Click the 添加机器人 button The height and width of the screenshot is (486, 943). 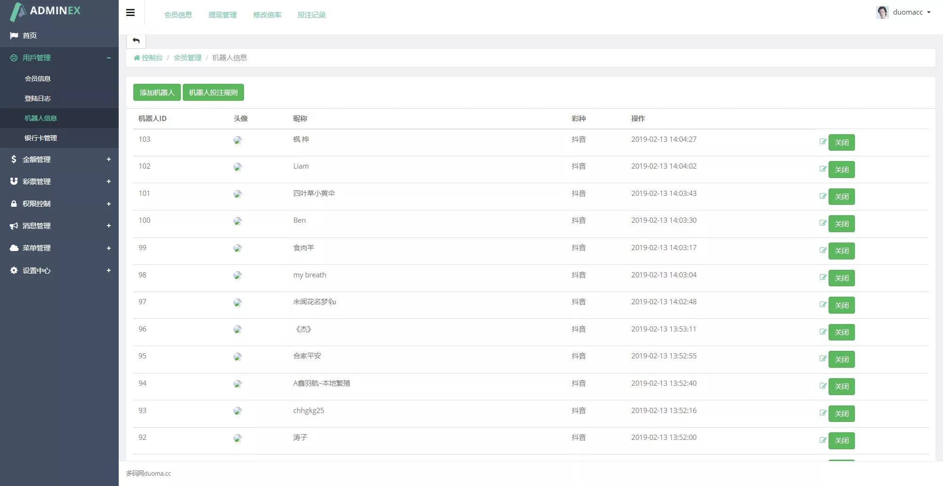[x=157, y=93]
